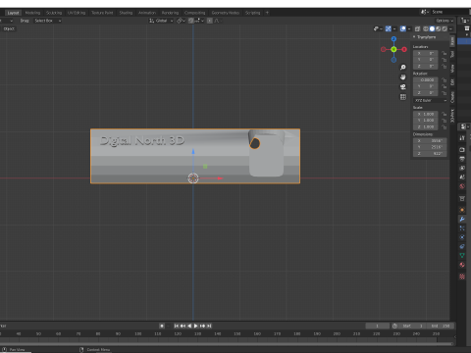Viewport: 471px width, 353px height.
Task: Play the animation forward
Action: 196,326
